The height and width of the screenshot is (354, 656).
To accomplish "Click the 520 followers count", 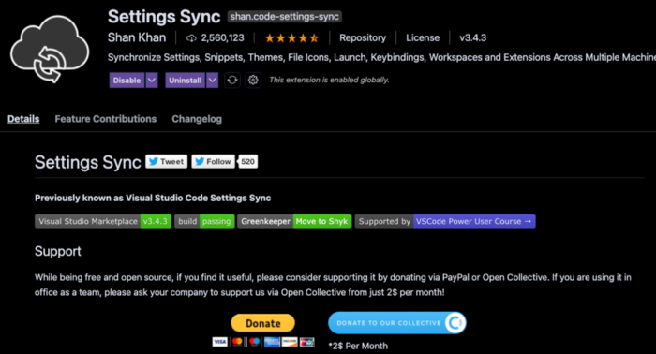I will point(247,161).
